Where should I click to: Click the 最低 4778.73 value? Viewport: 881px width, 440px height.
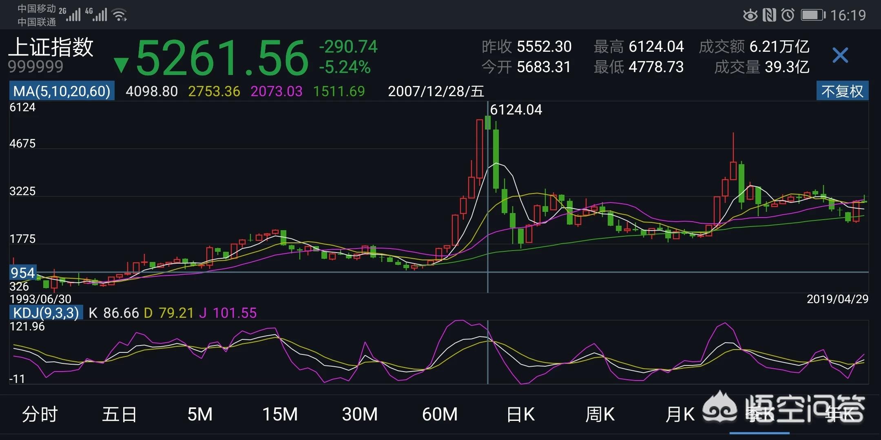(656, 67)
